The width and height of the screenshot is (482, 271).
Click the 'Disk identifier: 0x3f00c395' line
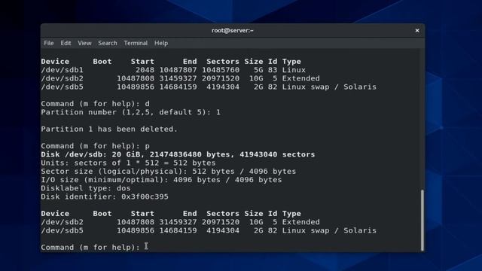(x=105, y=196)
